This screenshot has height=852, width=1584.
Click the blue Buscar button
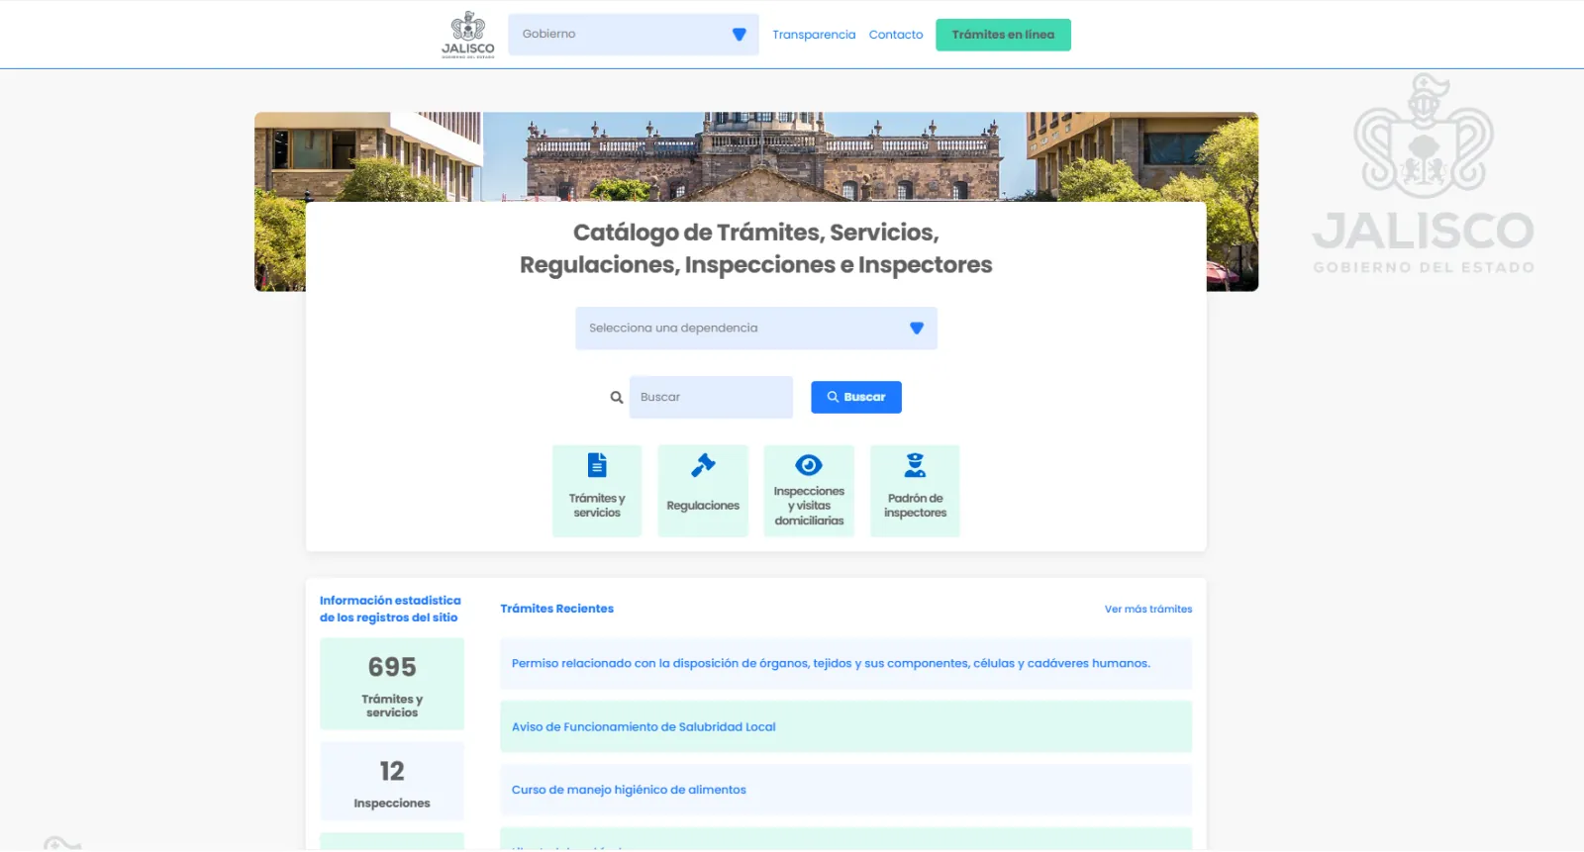[x=856, y=397]
